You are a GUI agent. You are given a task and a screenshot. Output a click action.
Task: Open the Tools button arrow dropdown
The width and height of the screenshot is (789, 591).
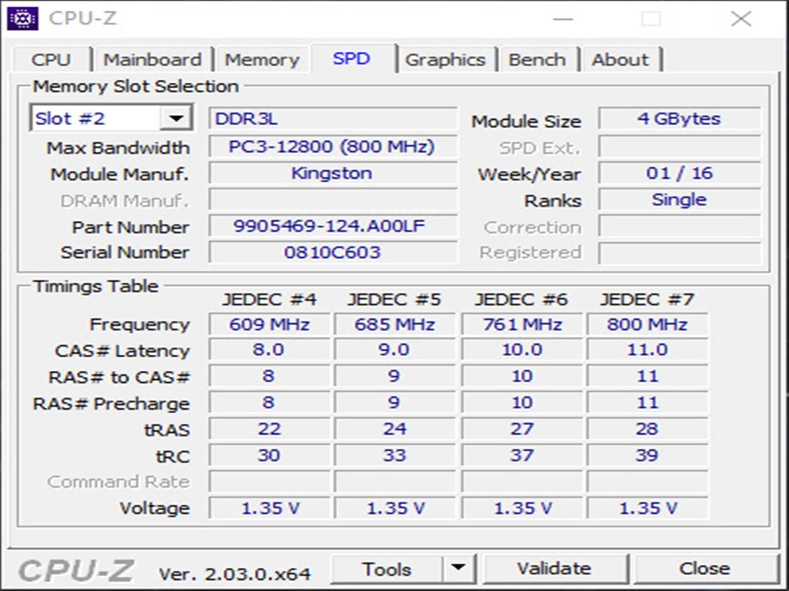point(459,568)
